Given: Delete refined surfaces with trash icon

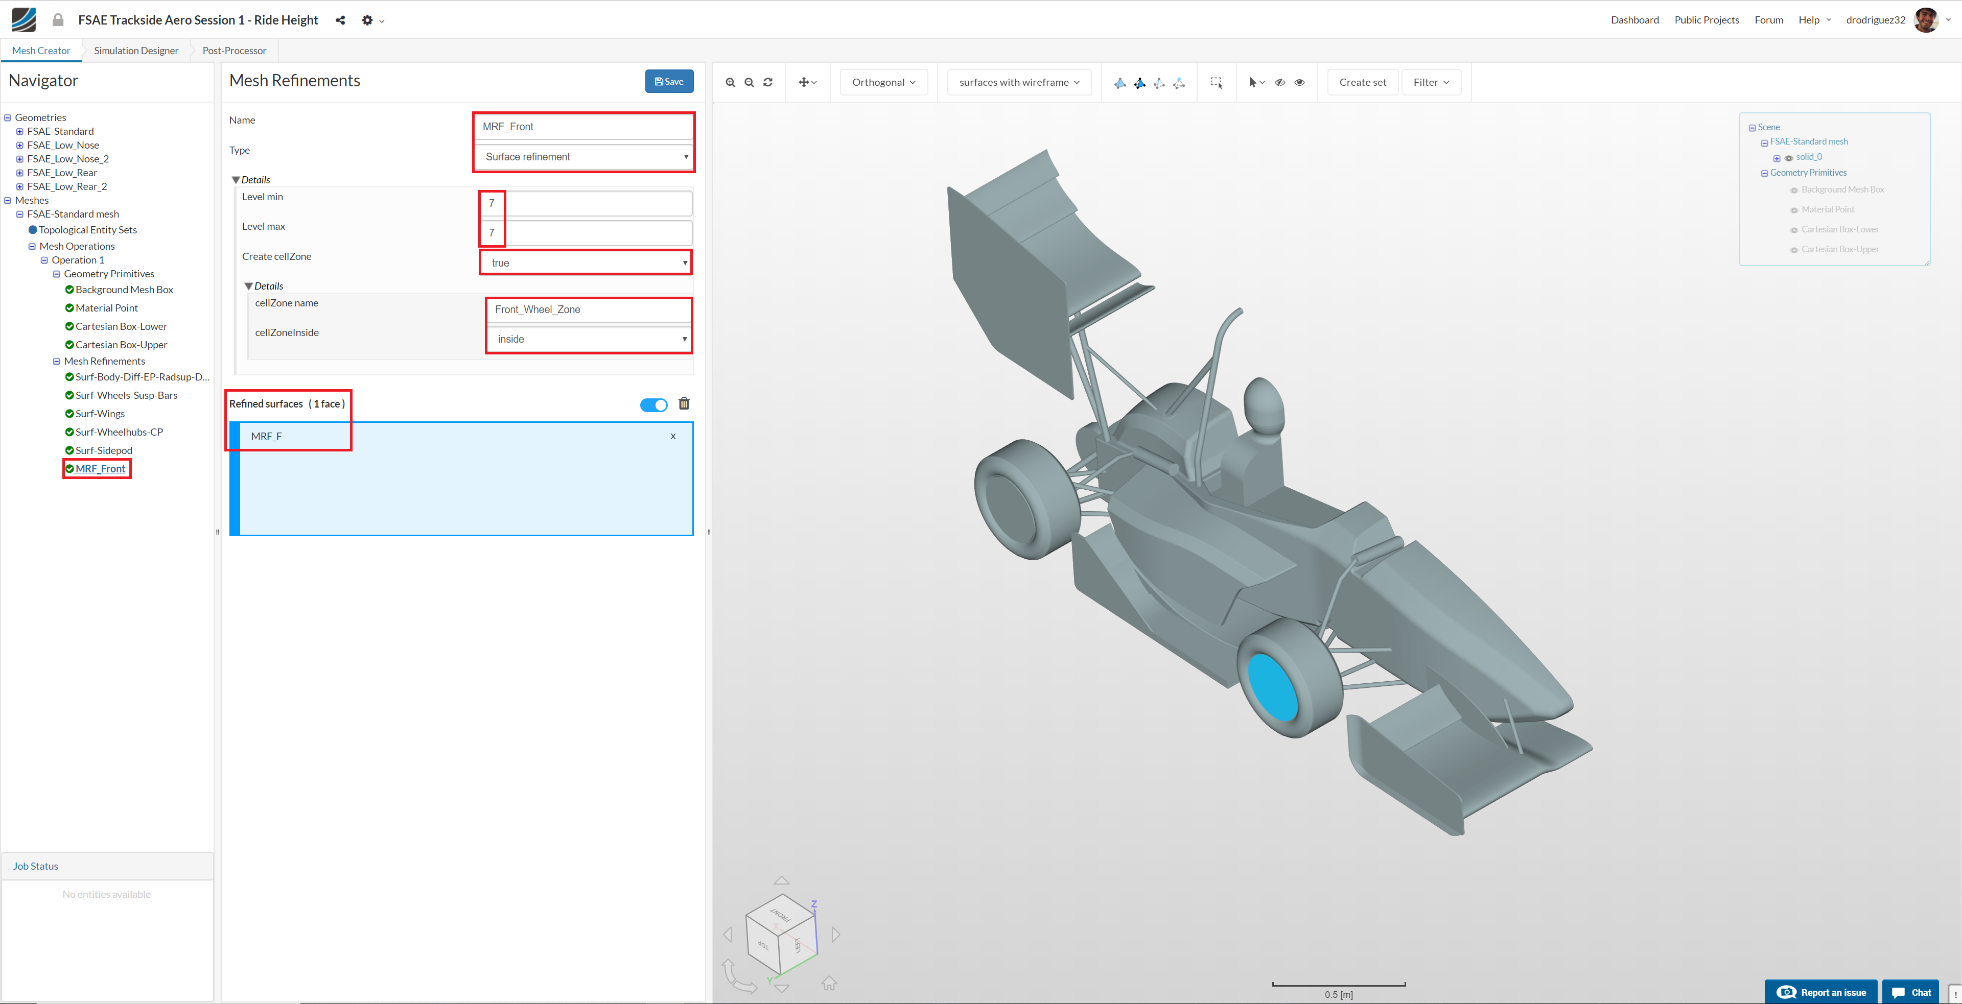Looking at the screenshot, I should click(684, 403).
